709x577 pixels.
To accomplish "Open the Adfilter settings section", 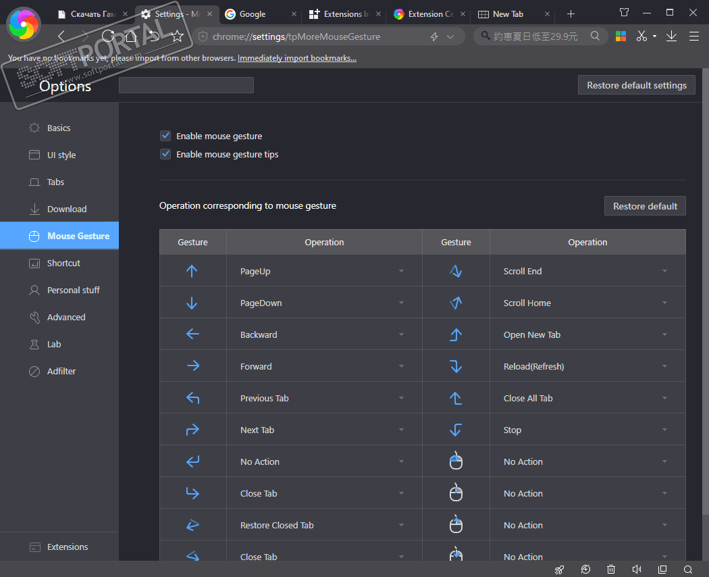I will [x=59, y=371].
